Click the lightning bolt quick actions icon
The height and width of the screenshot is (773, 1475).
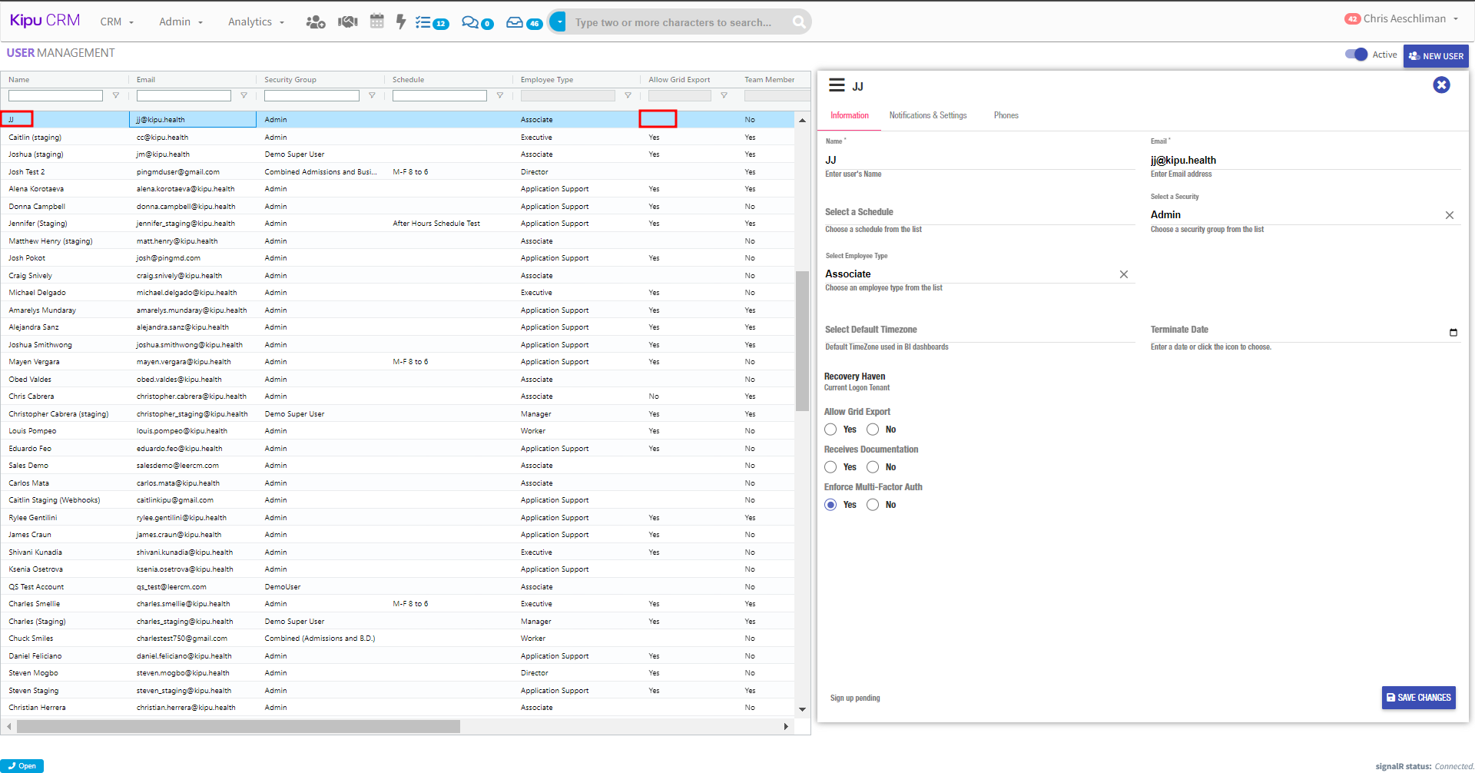400,22
